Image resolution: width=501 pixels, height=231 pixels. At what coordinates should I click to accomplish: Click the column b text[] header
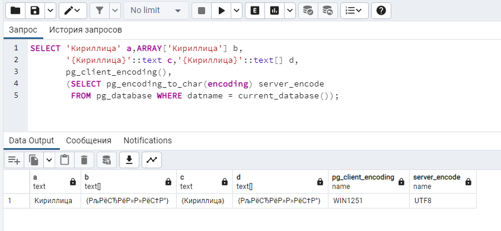pos(129,182)
